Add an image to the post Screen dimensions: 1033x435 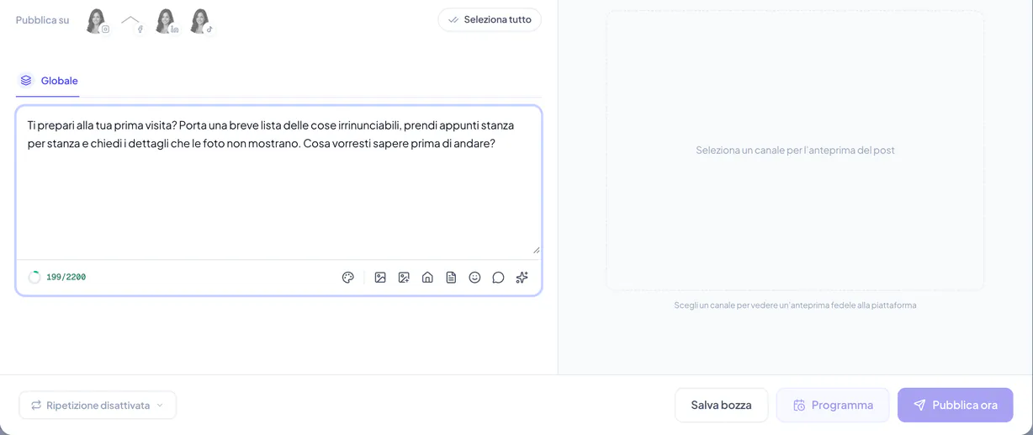(380, 278)
